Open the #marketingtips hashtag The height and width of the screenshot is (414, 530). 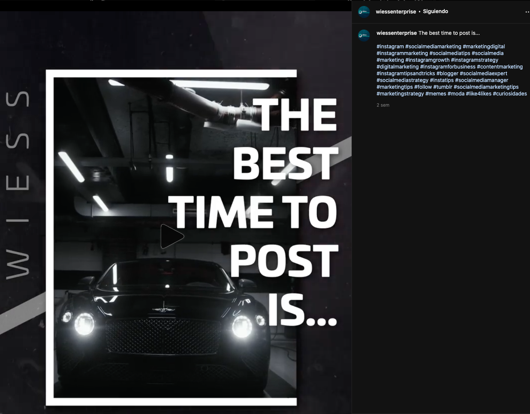[x=395, y=87]
